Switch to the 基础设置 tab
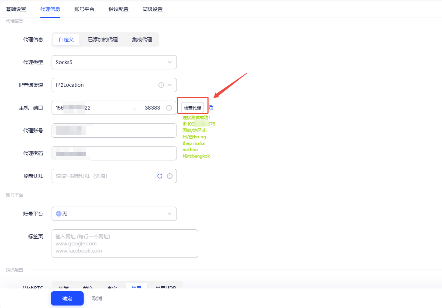 pos(16,9)
